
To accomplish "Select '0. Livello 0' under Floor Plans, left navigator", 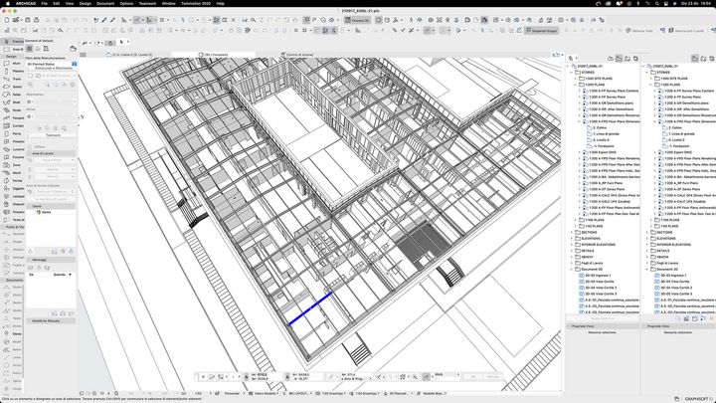I will 599,140.
